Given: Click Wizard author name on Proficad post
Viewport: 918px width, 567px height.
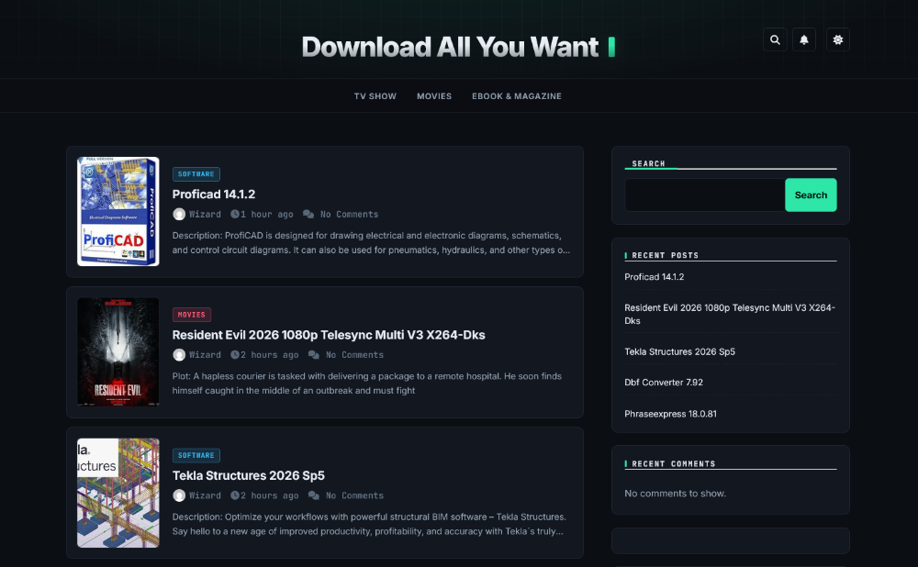Looking at the screenshot, I should pyautogui.click(x=205, y=214).
